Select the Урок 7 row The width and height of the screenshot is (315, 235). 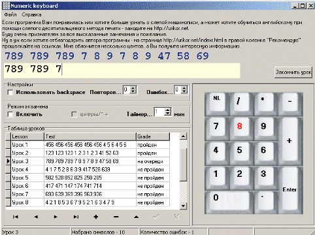[x=88, y=195]
